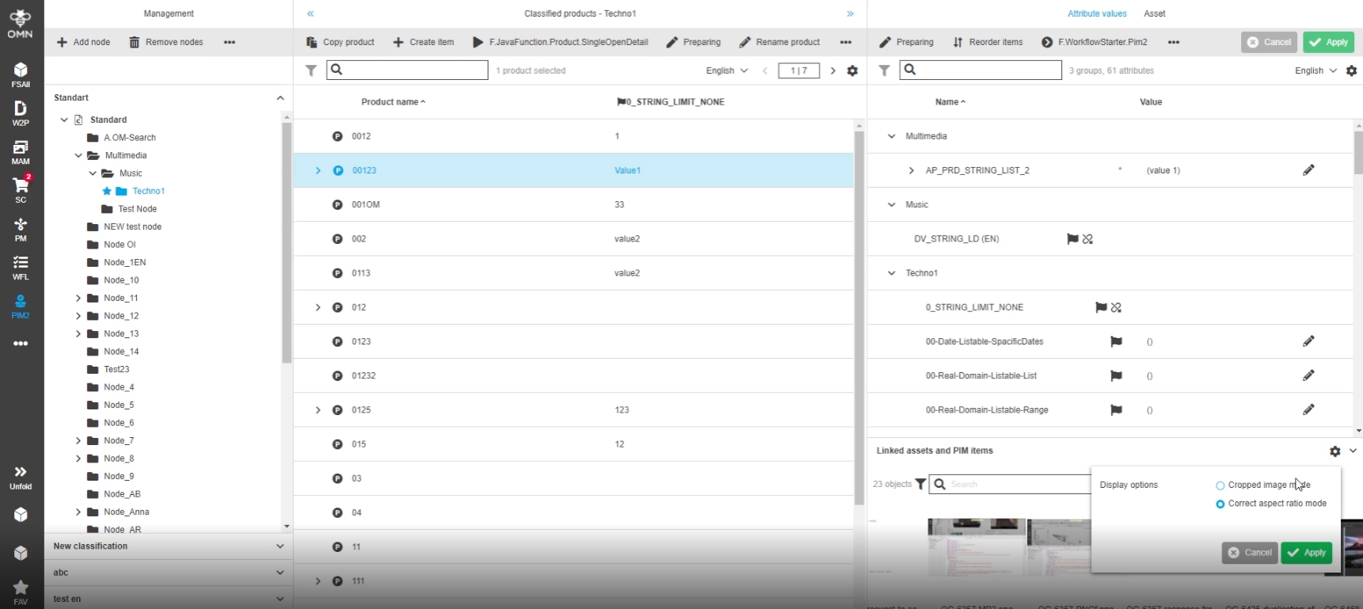Click Add node in Management toolbar
Screen dimensions: 1363x609
pyautogui.click(x=83, y=42)
